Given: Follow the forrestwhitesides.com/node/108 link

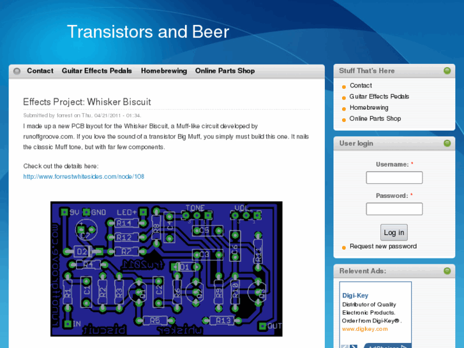Looking at the screenshot, I should click(x=84, y=176).
